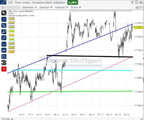Open the Indikator dropdown
144x120 pixels.
point(61,7)
